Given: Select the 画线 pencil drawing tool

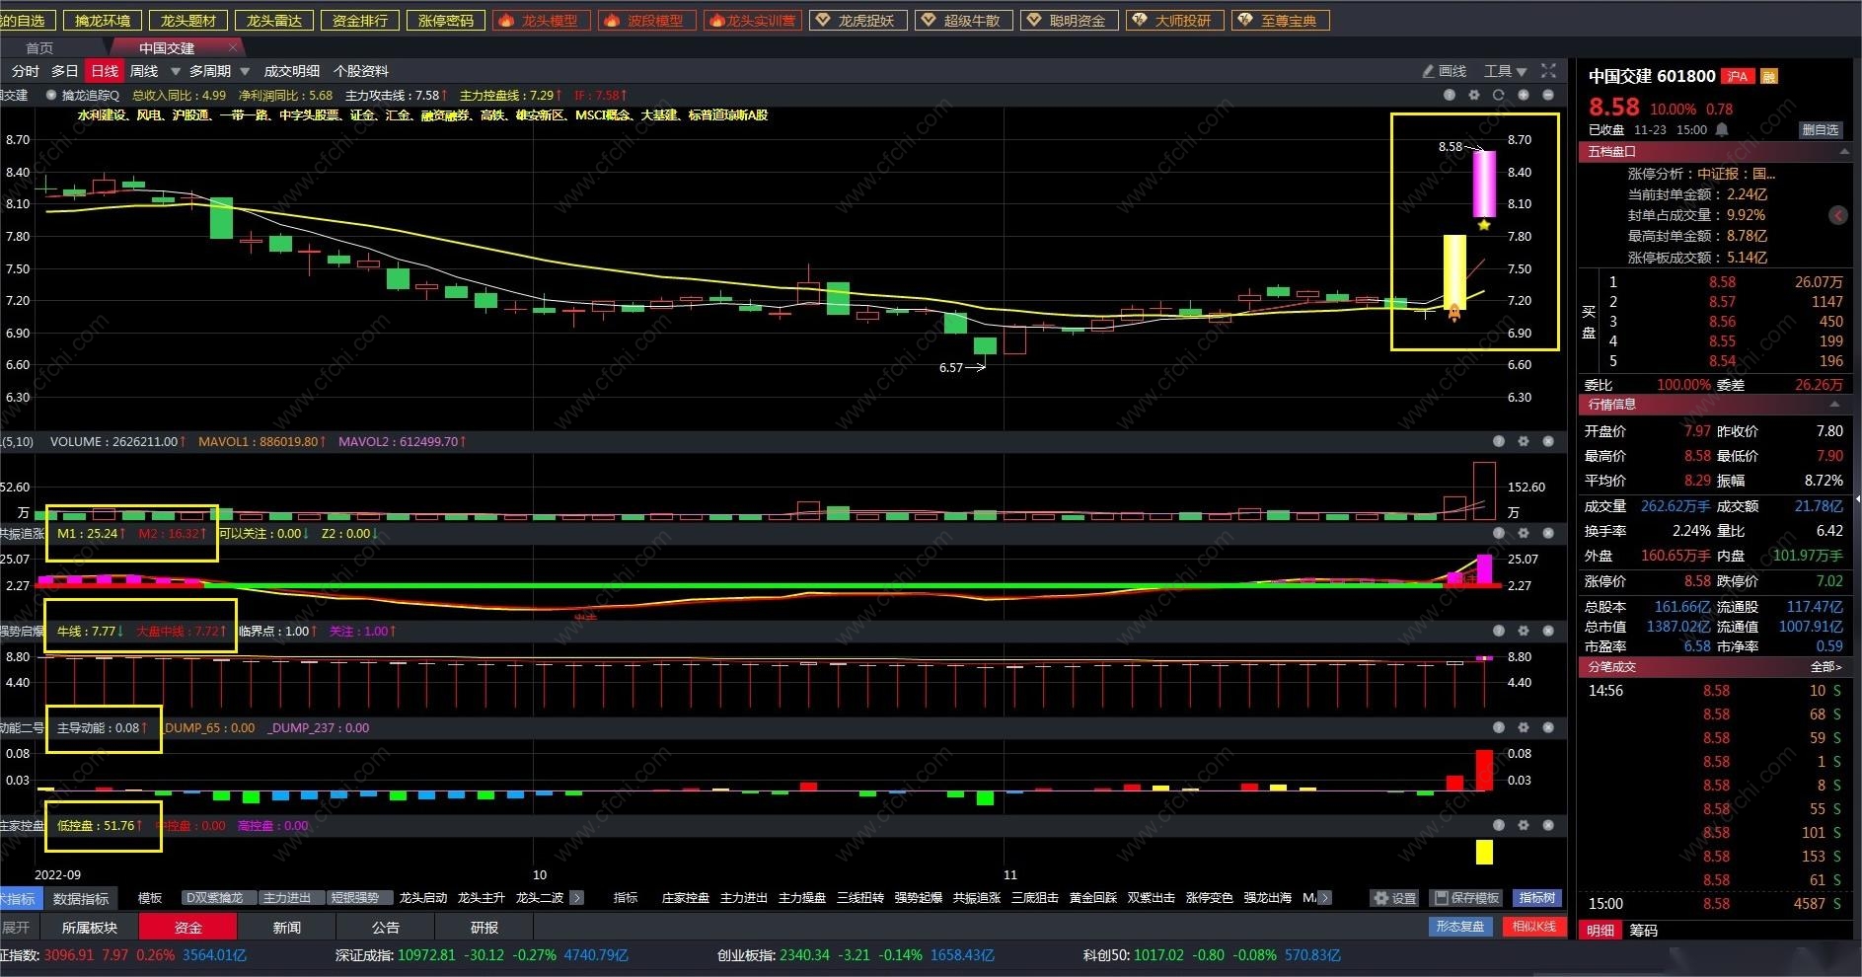Looking at the screenshot, I should click(1444, 71).
